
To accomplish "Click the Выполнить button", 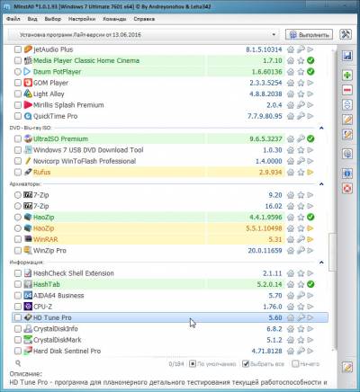I will 309,35.
